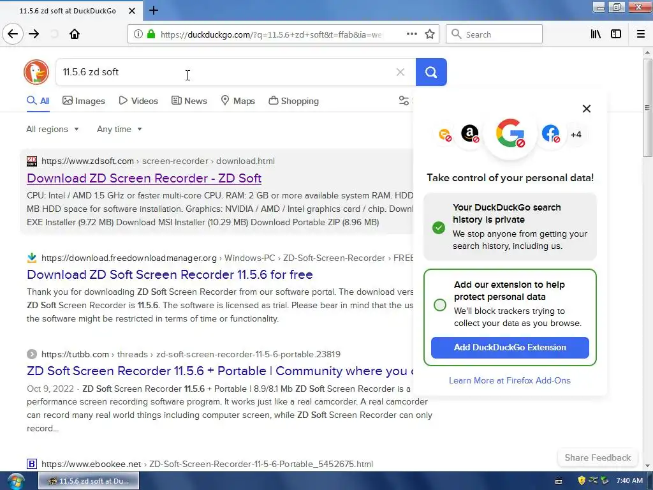Viewport: 653px width, 490px height.
Task: Click Add DuckDuckGo Extension button
Action: [510, 348]
